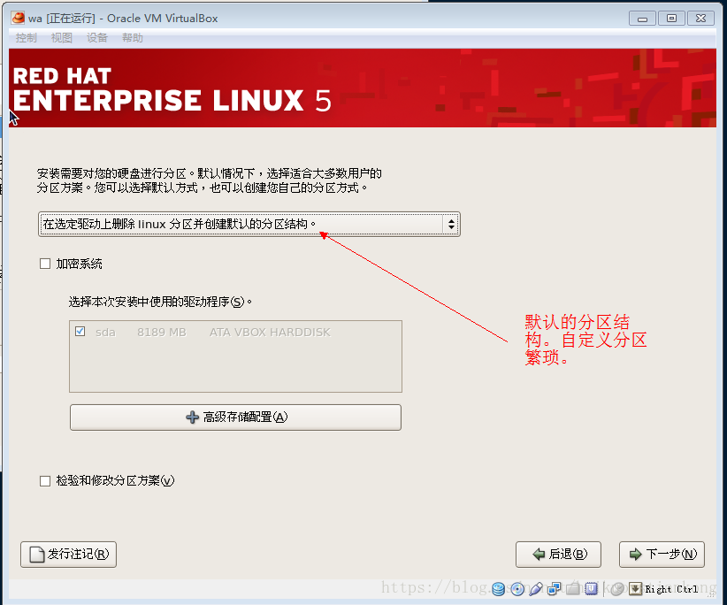Screen dimensions: 727x605
Task: Click the hard disk activity status icon
Action: (499, 589)
